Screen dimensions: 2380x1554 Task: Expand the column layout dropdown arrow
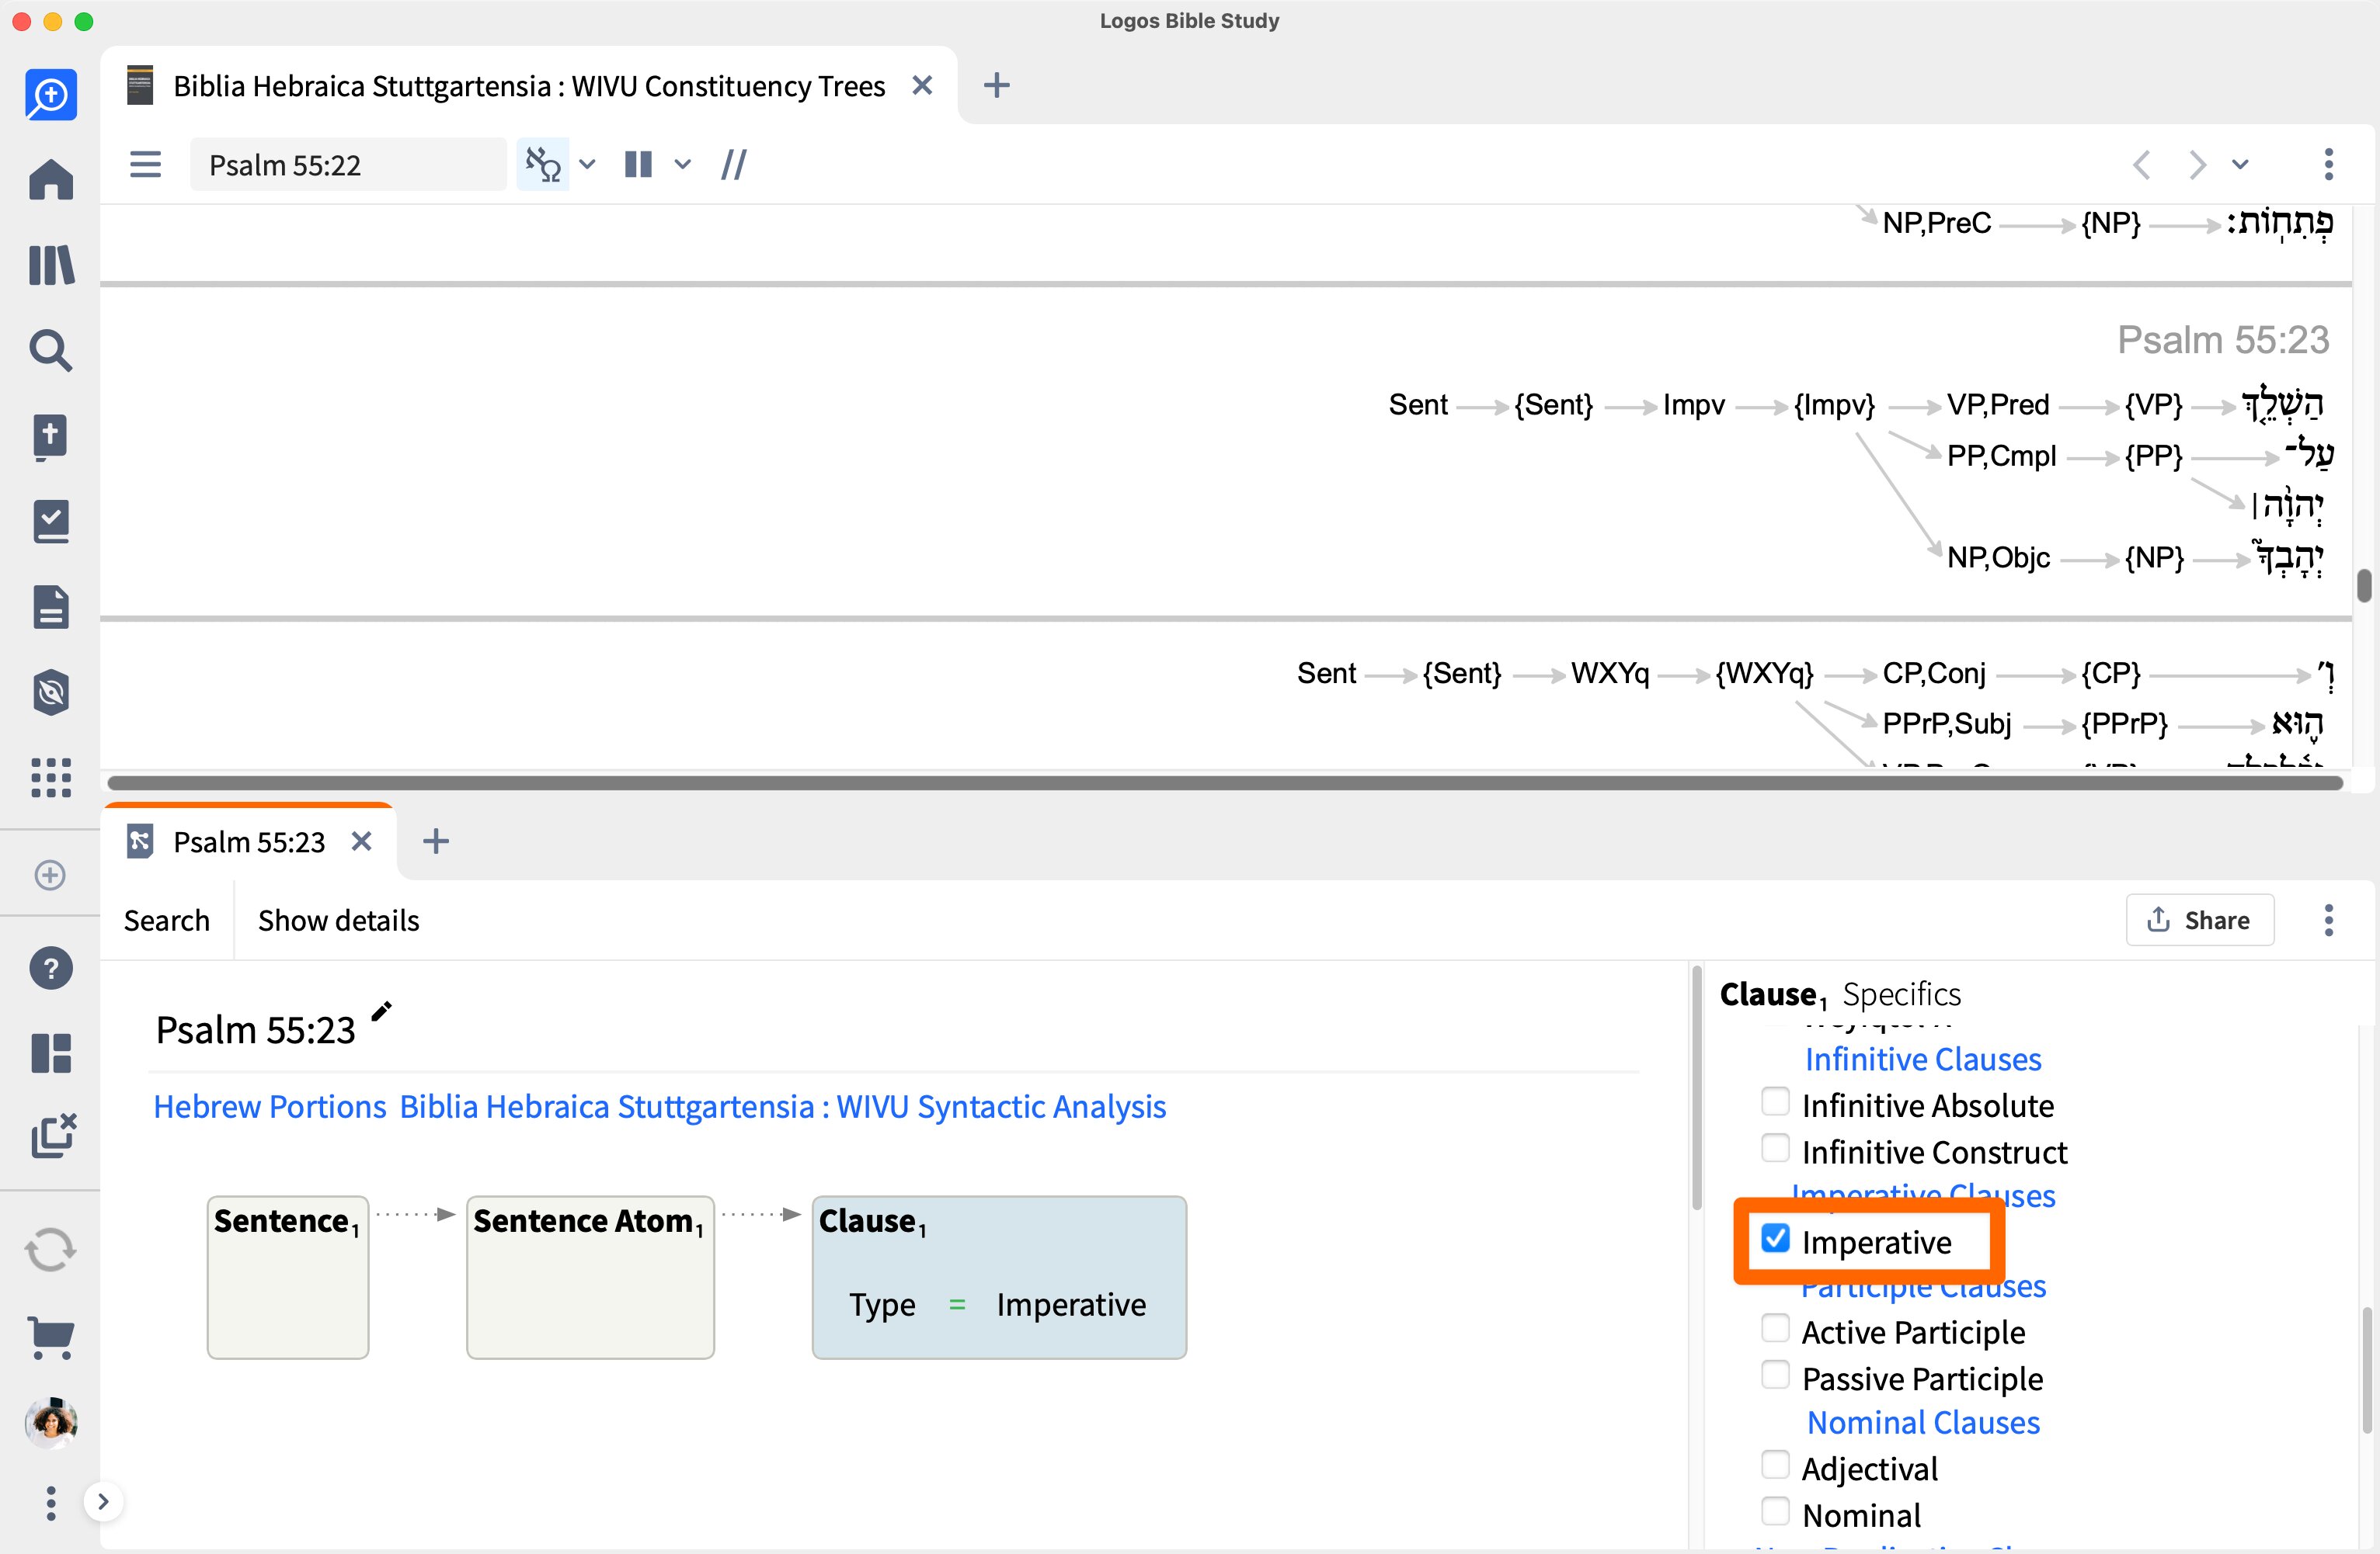click(x=682, y=164)
